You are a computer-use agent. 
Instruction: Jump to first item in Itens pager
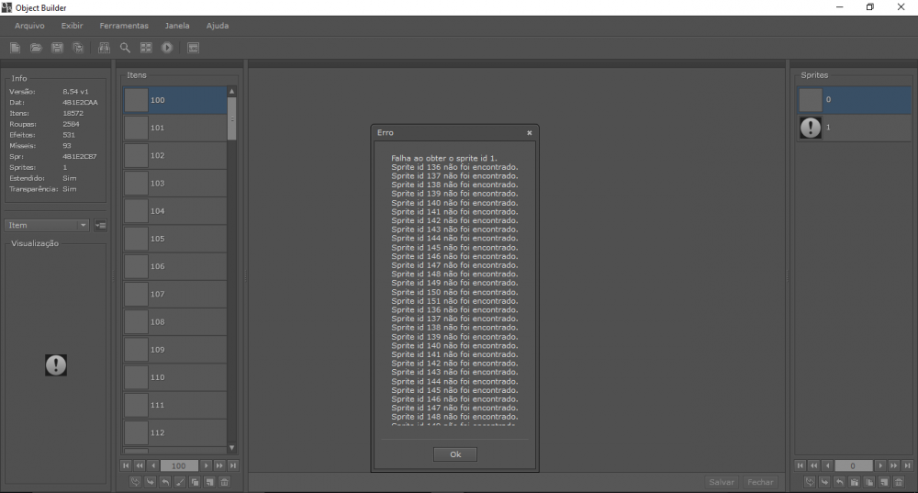125,465
